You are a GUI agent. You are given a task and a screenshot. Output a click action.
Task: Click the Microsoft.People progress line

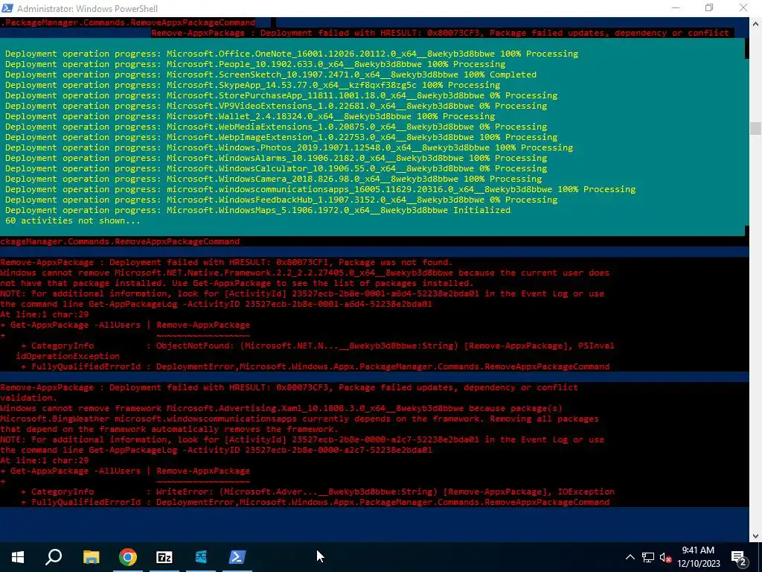[255, 64]
